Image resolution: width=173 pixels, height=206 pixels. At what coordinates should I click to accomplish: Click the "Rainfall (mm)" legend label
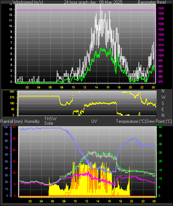[x=11, y=121]
